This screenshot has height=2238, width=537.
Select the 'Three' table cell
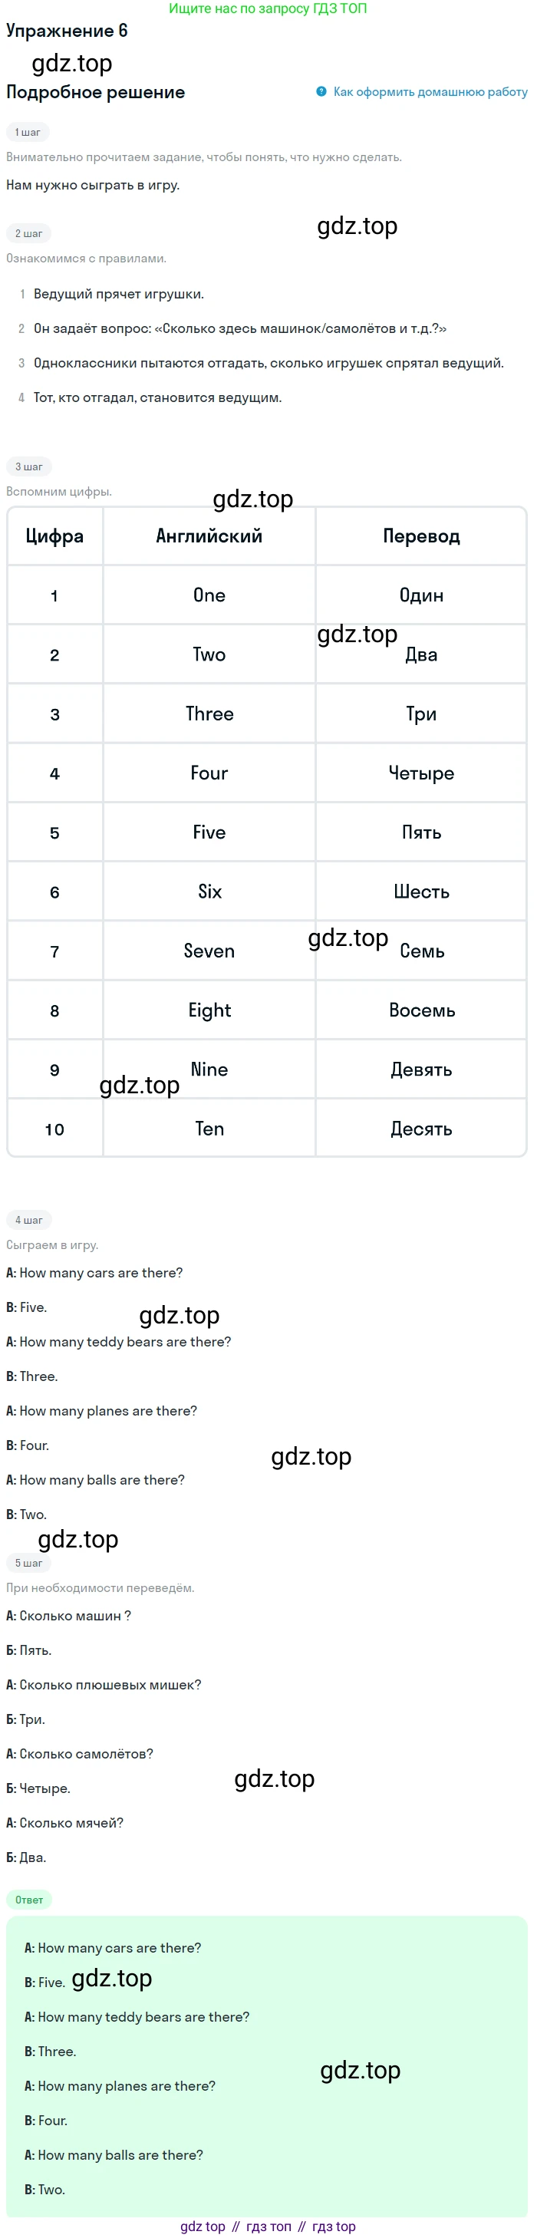209,714
